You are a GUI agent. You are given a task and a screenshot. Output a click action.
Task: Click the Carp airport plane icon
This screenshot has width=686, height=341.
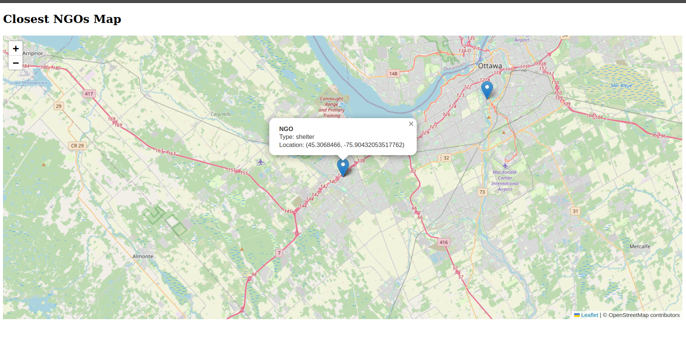tap(261, 162)
